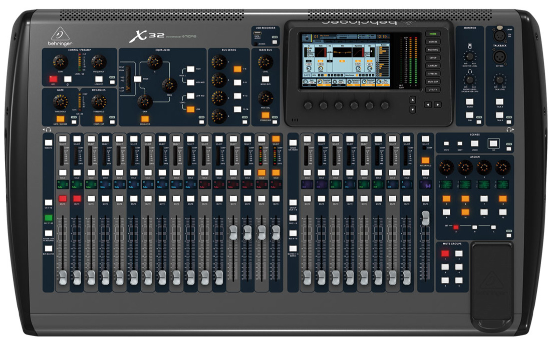This screenshot has height=350, width=551.
Task: Tap the up arrow navigation button
Action: [413, 99]
